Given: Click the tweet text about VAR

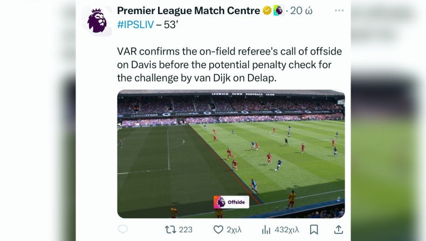Looking at the screenshot, I should [229, 65].
